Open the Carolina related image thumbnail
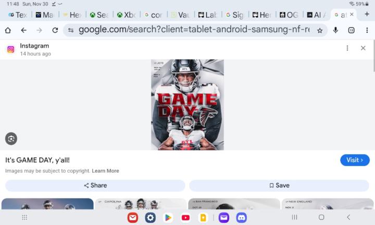This screenshot has height=225, width=375. pos(141,204)
